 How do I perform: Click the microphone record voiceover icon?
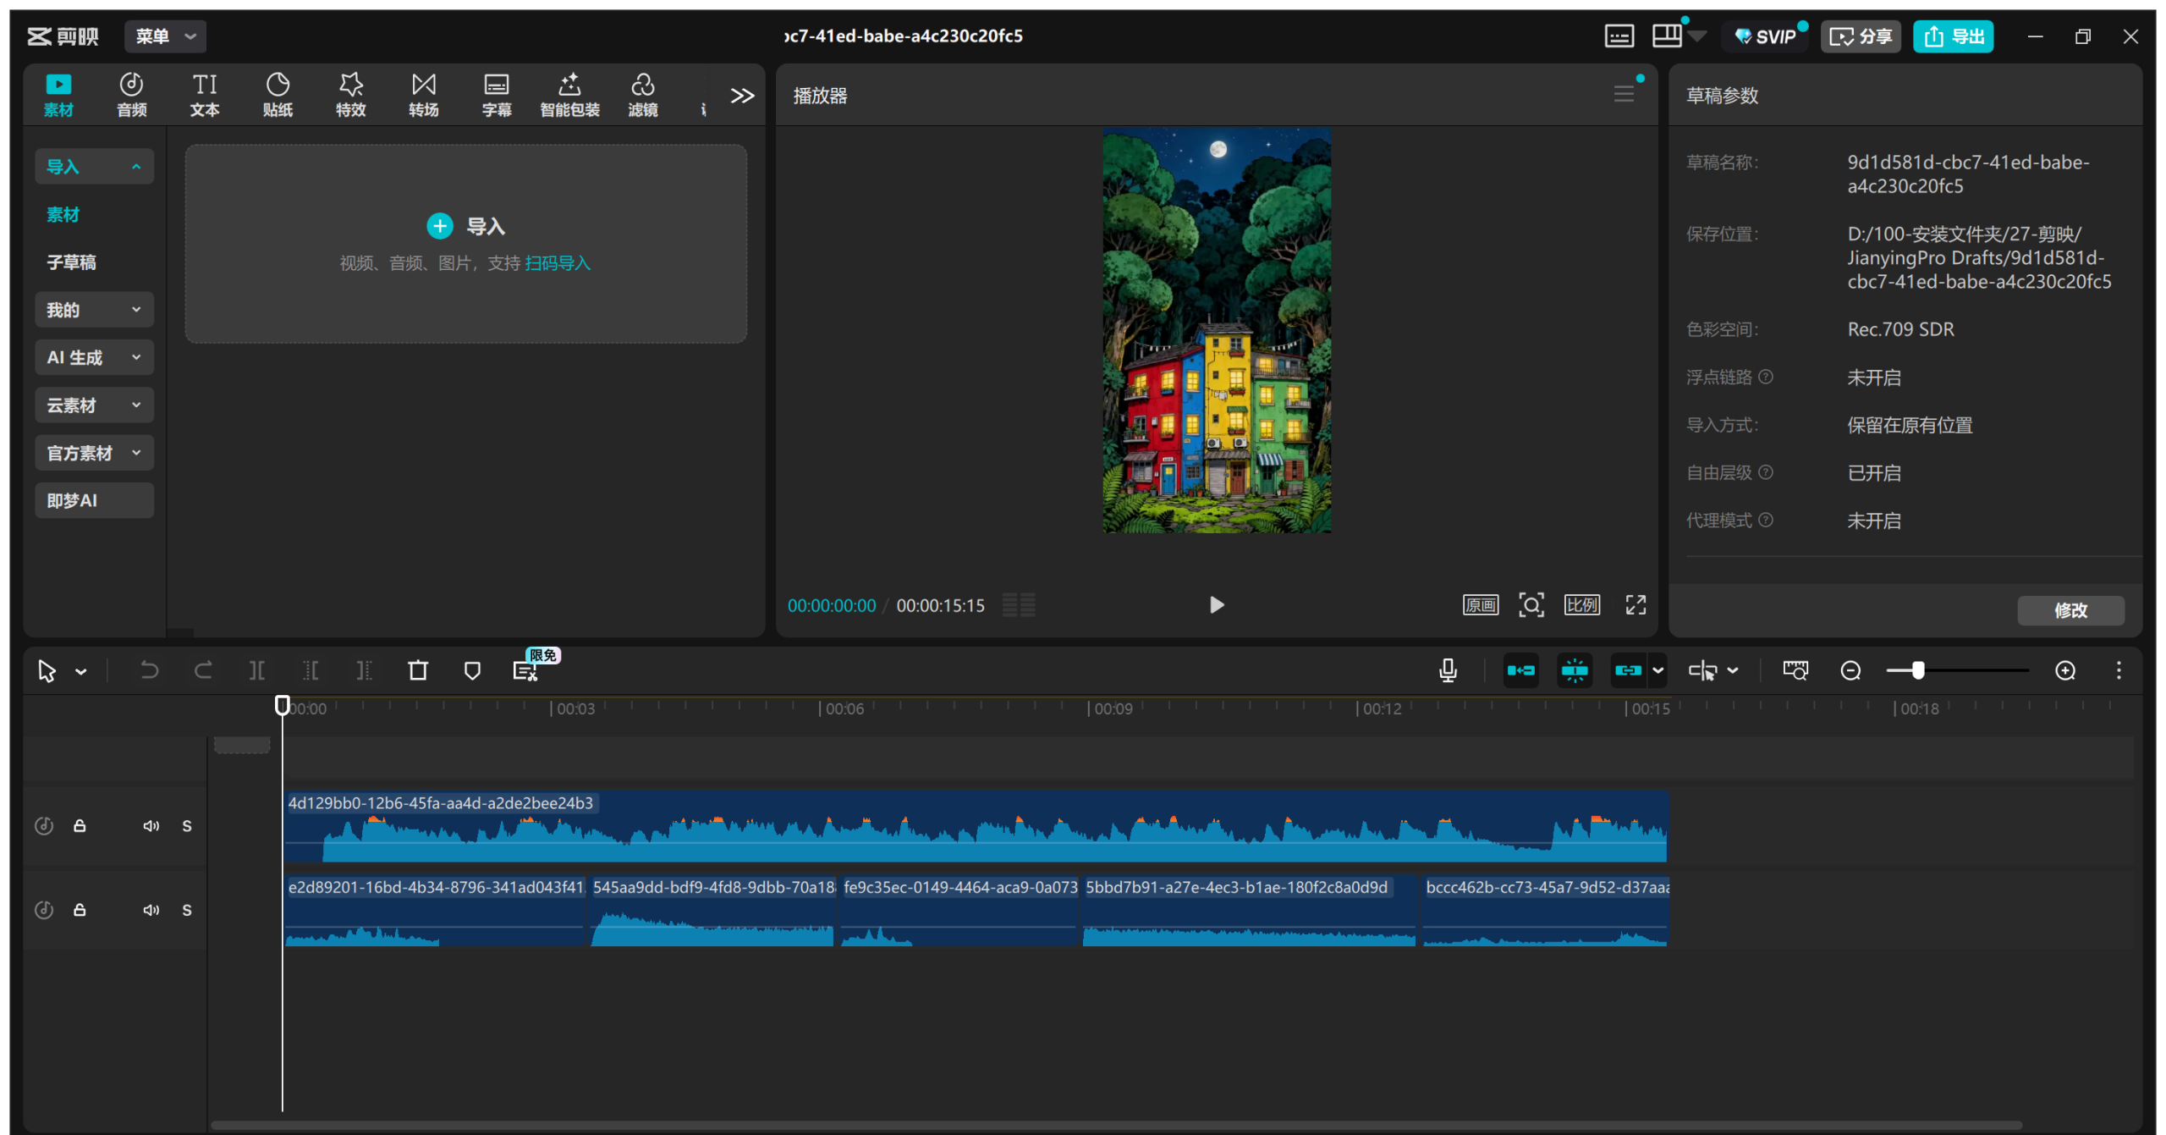click(1448, 671)
